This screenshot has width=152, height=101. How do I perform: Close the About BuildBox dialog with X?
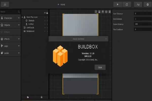106,39
